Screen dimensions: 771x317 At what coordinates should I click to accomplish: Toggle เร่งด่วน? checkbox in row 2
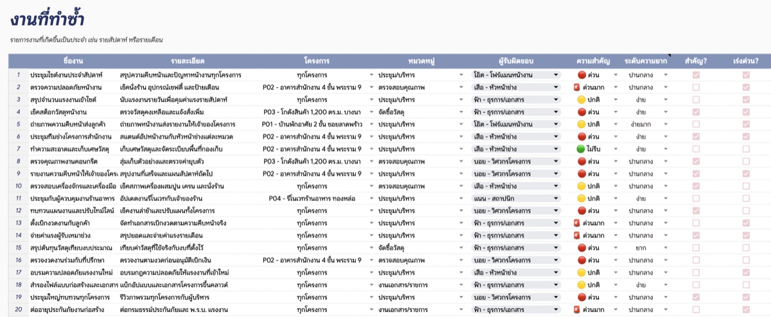click(745, 87)
